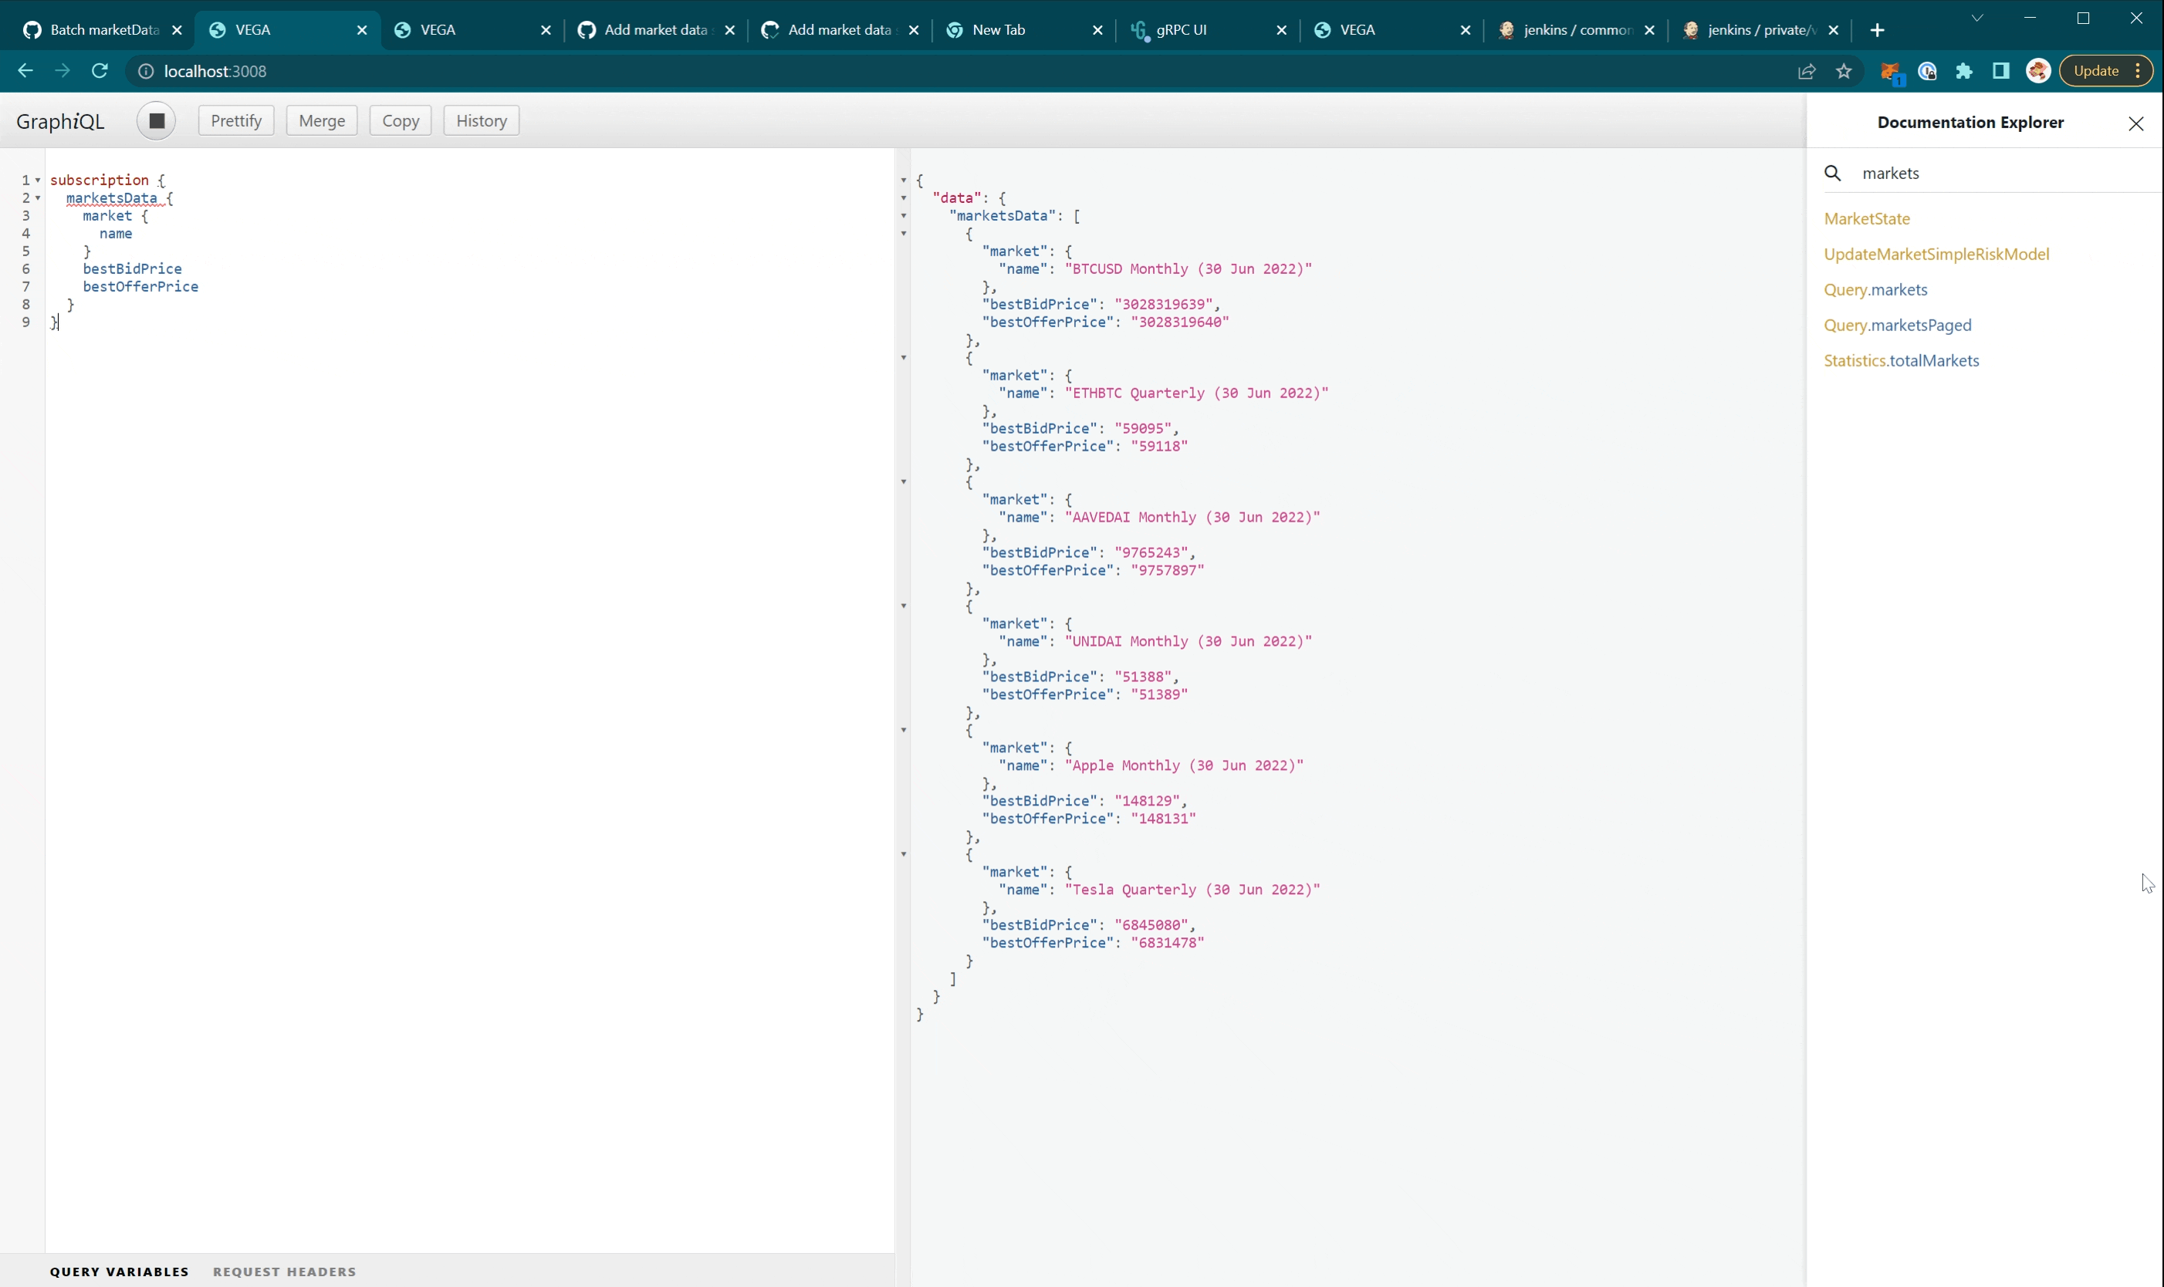The height and width of the screenshot is (1287, 2164).
Task: Open the browser extensions puzzle menu
Action: 1963,71
